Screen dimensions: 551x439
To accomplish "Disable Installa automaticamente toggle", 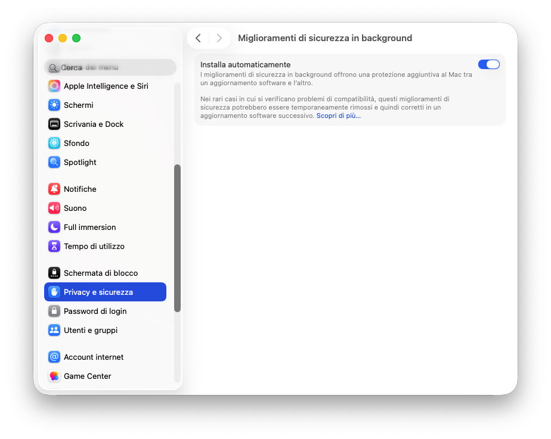I will coord(488,64).
